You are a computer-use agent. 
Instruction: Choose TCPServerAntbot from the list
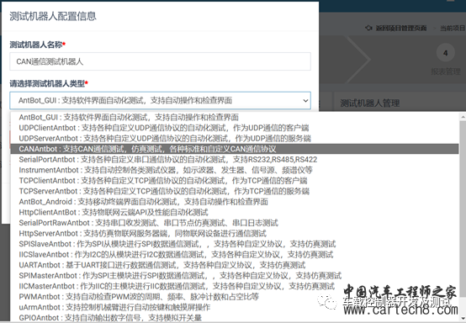[x=235, y=191]
